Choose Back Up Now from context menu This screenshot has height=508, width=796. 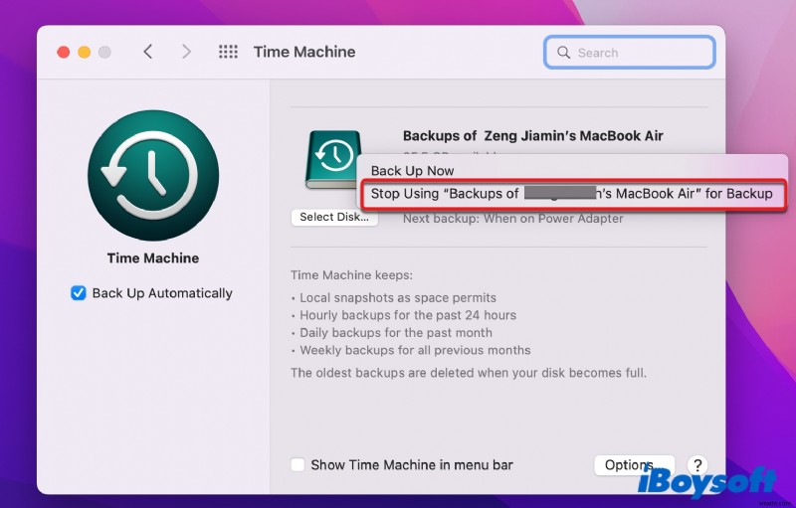412,171
